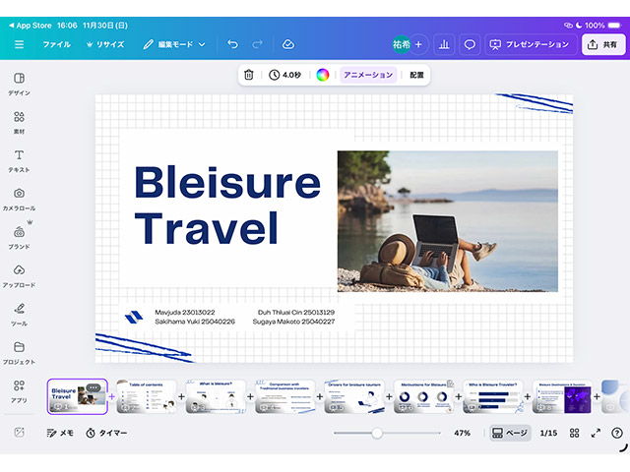
Task: Open the アニメーション tab
Action: [368, 75]
